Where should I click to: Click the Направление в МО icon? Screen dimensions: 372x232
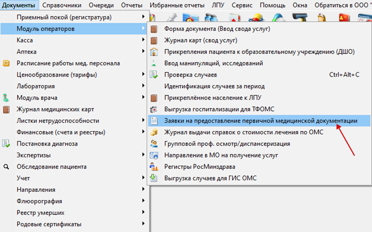point(154,155)
